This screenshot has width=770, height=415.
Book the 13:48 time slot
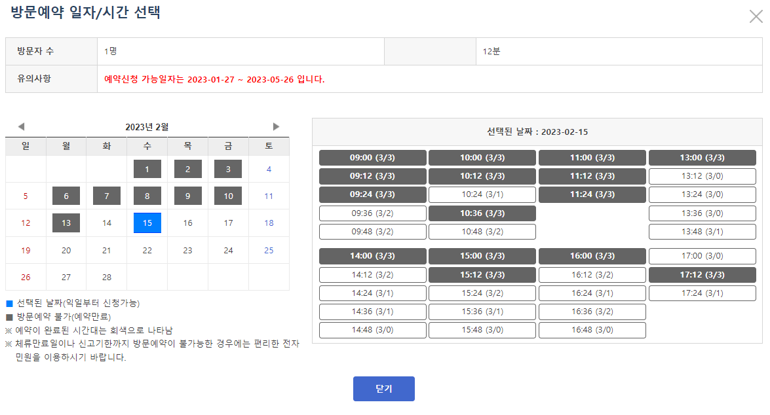[x=703, y=231]
